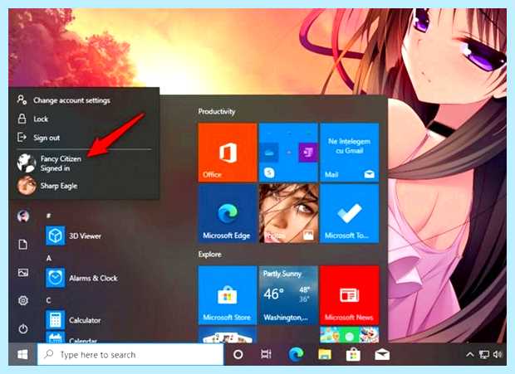Open File Explorer from the taskbar
Screen dimensions: 515x374
(x=325, y=354)
